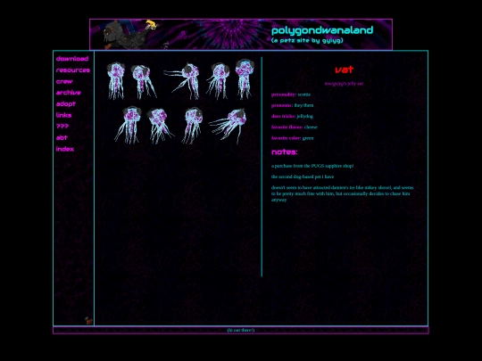Open the links page in sidebar
Image resolution: width=482 pixels, height=361 pixels.
pyautogui.click(x=63, y=115)
